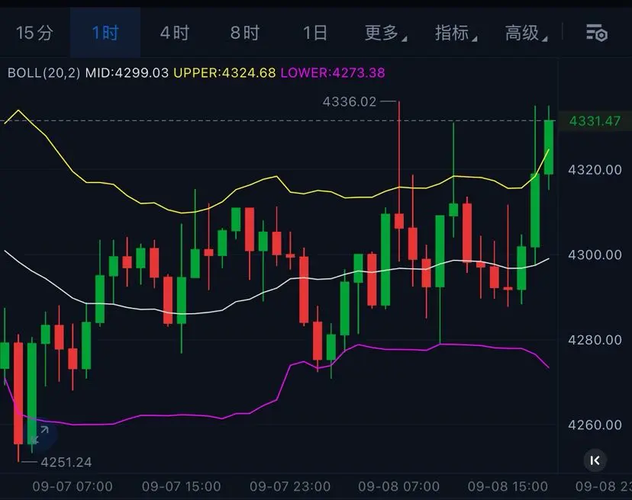
Task: Click the 4320.00 price axis label
Action: (595, 170)
